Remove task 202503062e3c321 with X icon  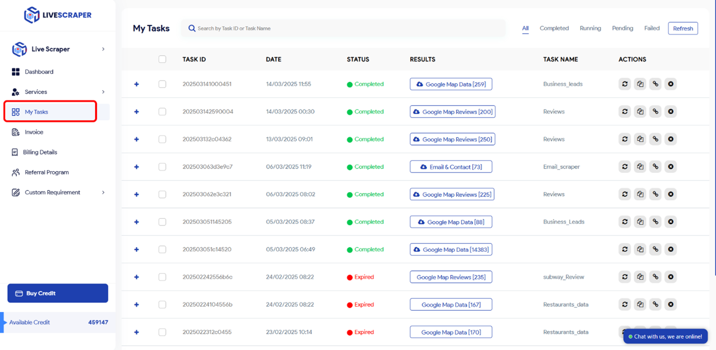pos(671,194)
